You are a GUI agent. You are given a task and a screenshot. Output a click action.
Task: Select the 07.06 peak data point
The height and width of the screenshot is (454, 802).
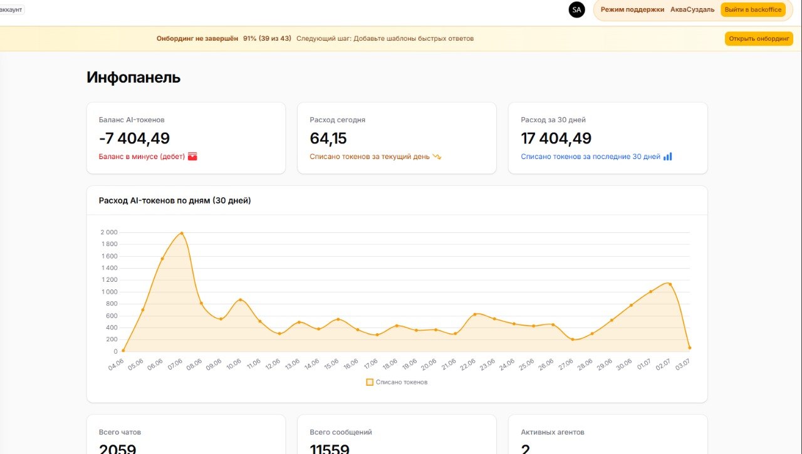(182, 233)
